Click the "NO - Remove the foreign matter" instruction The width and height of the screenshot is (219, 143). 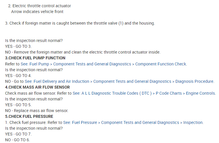pos(83,52)
